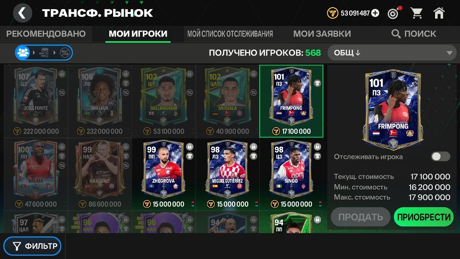Expand the ОБЩ sort dropdown
Image resolution: width=460 pixels, height=259 pixels.
pyautogui.click(x=392, y=53)
